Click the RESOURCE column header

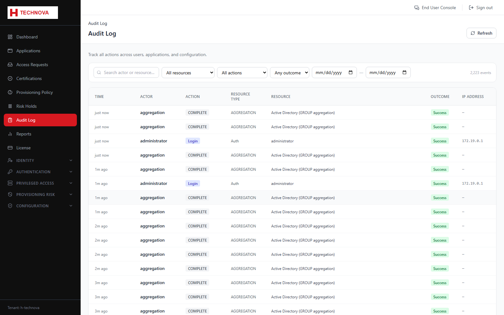click(281, 97)
